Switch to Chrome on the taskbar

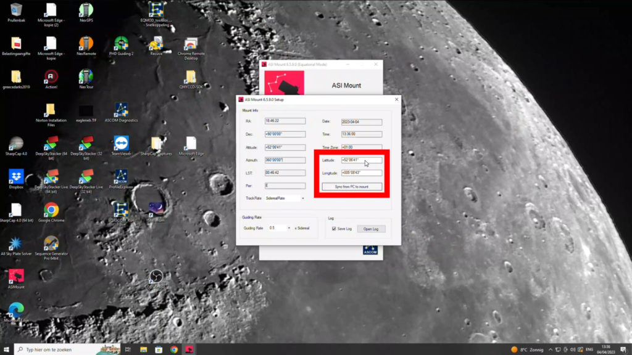tap(174, 349)
